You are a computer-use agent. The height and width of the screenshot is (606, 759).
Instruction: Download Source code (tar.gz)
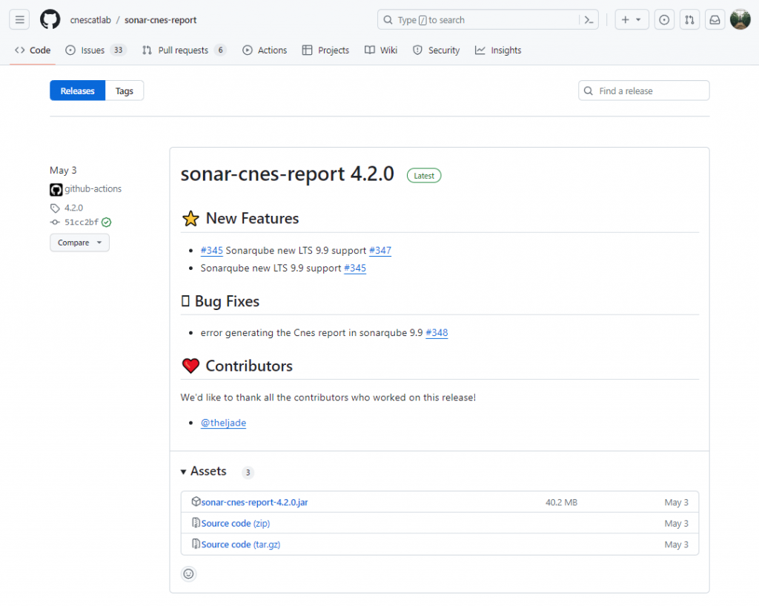(241, 544)
